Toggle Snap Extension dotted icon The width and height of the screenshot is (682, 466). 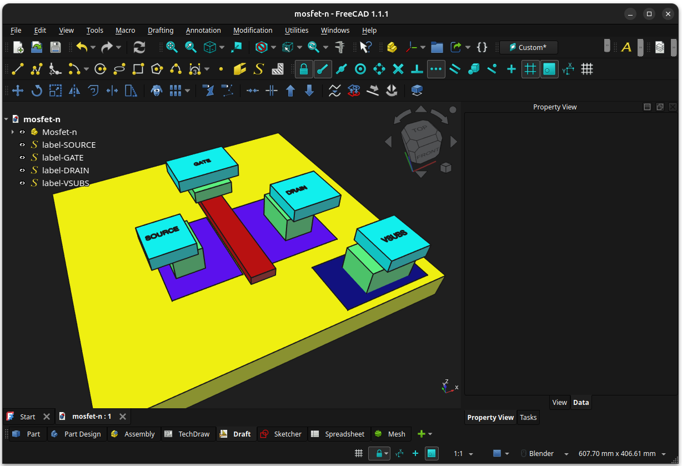(436, 69)
